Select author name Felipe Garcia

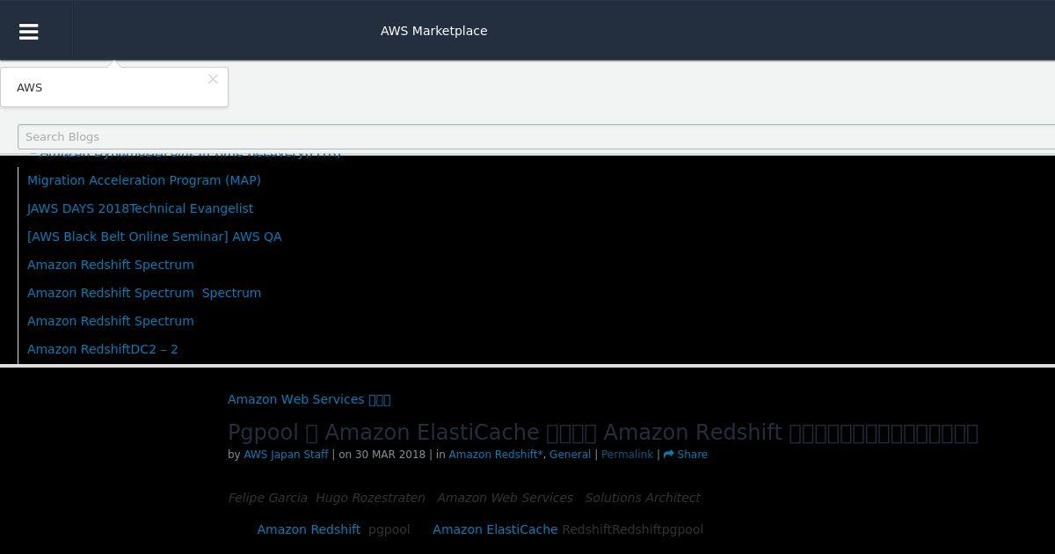pos(267,498)
